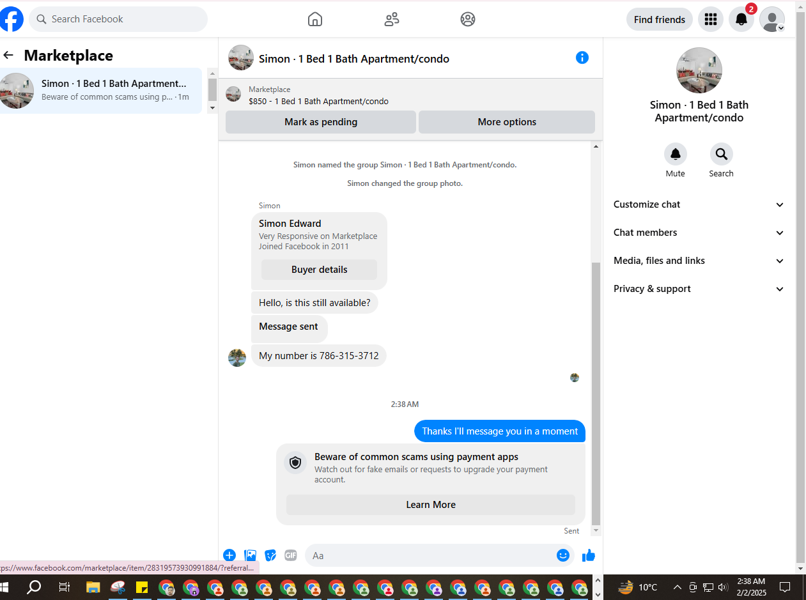
Task: Open the notifications bell
Action: (x=741, y=19)
